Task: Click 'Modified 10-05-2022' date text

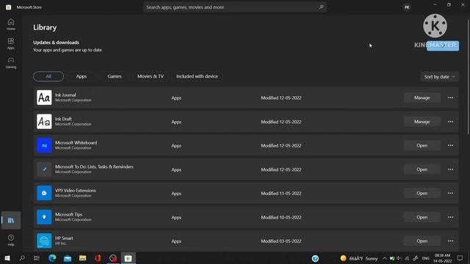Action: tap(281, 217)
